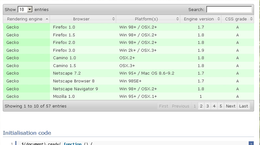Select the Firefox 3.0 cell
This screenshot has width=260, height=145.
coord(83,50)
